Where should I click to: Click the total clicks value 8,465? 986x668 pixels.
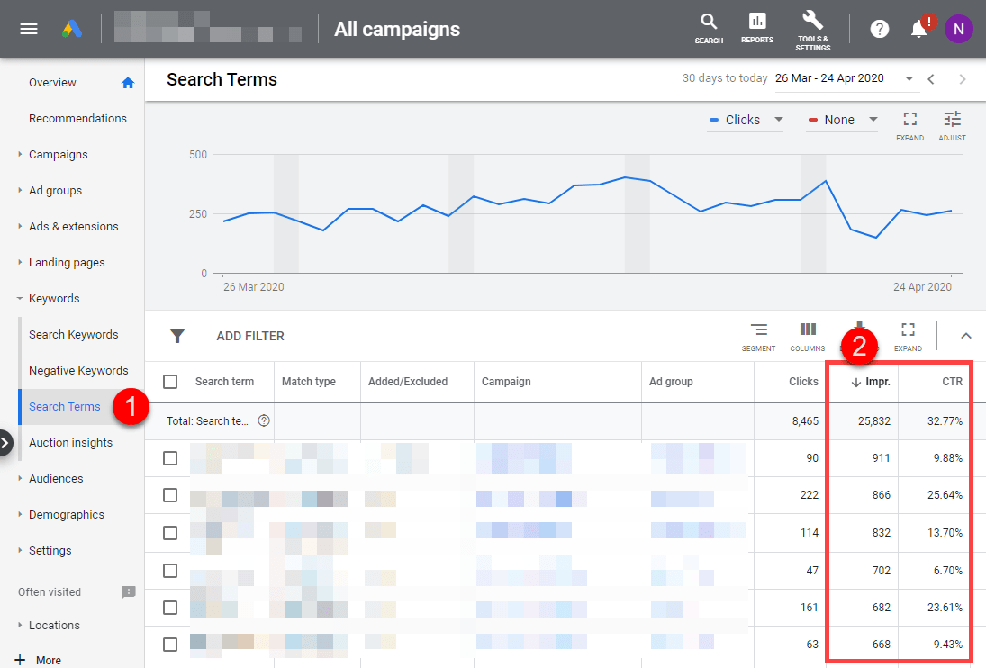point(805,421)
